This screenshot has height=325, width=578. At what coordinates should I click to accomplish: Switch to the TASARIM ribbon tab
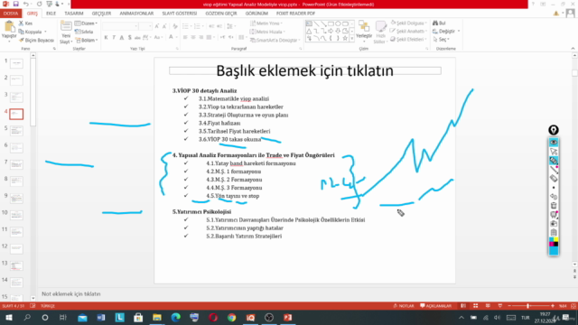(74, 14)
